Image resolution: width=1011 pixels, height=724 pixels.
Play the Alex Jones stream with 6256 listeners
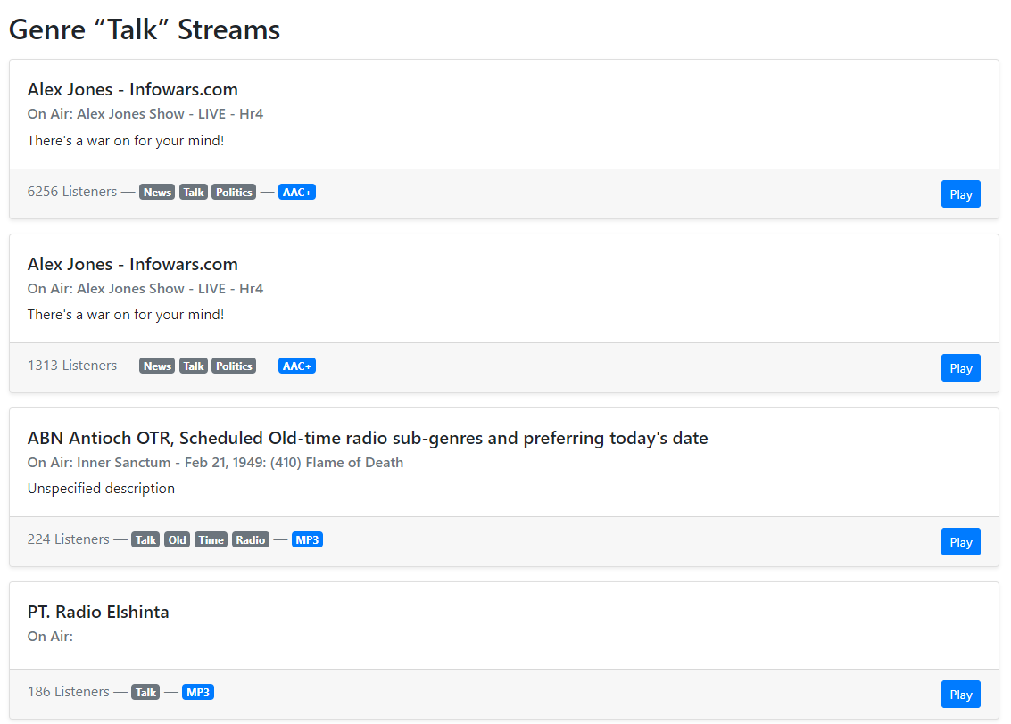click(960, 194)
